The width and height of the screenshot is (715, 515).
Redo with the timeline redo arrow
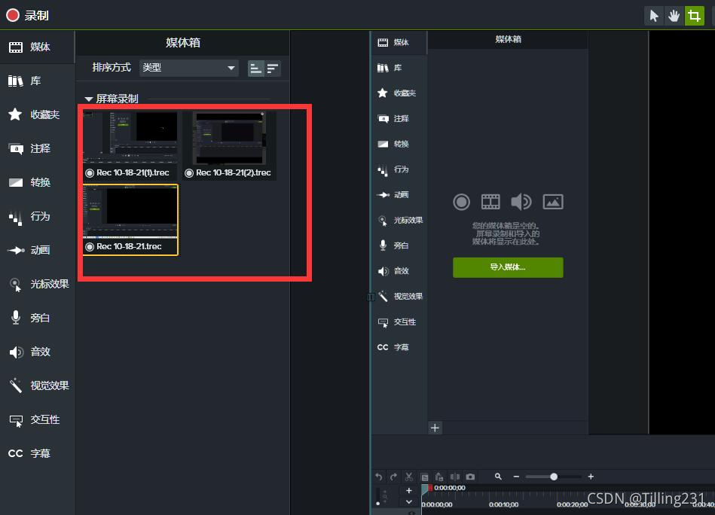[393, 477]
